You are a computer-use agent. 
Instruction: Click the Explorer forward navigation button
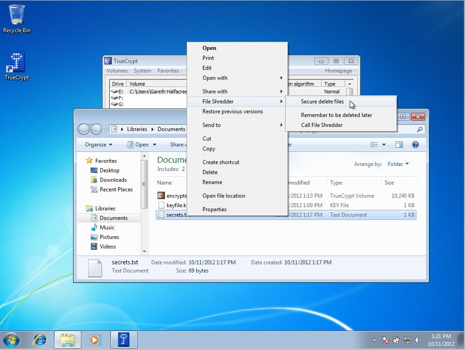coord(96,129)
